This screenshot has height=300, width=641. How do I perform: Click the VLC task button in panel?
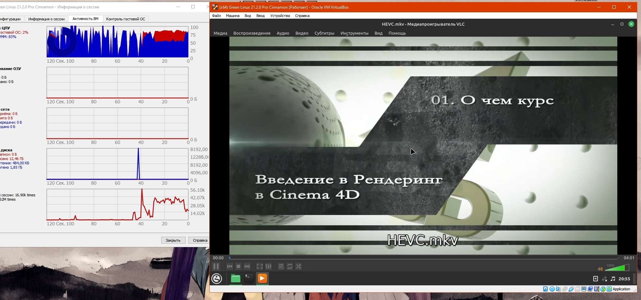pyautogui.click(x=262, y=278)
